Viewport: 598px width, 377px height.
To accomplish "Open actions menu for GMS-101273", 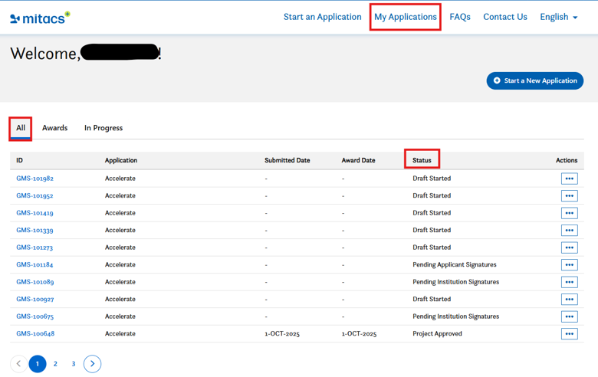I will coord(569,248).
